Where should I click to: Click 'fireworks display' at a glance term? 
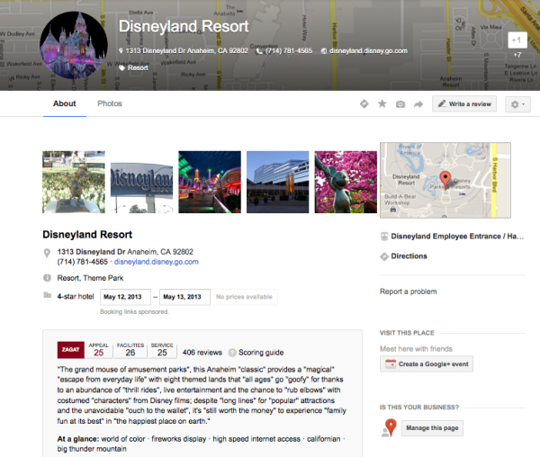click(x=179, y=439)
